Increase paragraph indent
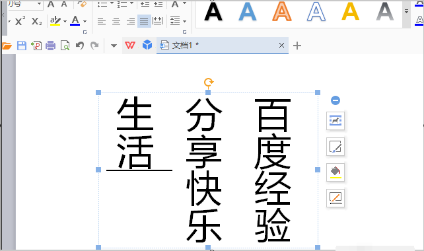Screen dimensions: 424x251 click(x=159, y=4)
